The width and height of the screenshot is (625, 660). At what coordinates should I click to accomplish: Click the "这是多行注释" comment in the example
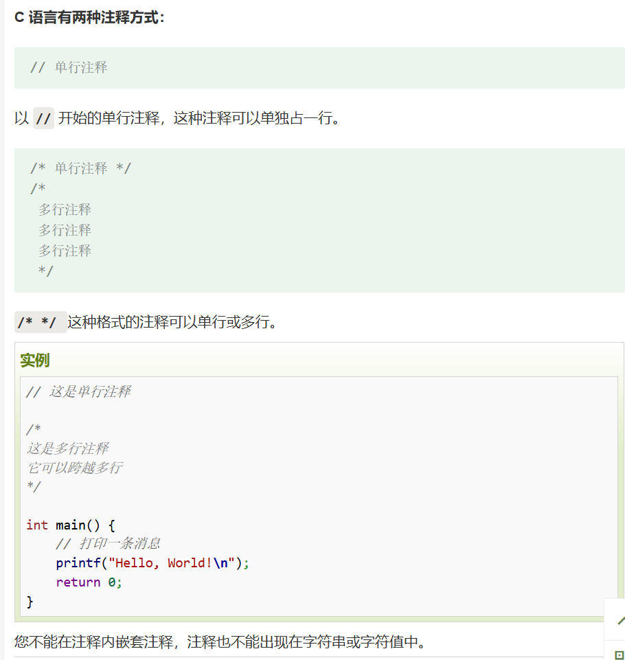pos(67,448)
